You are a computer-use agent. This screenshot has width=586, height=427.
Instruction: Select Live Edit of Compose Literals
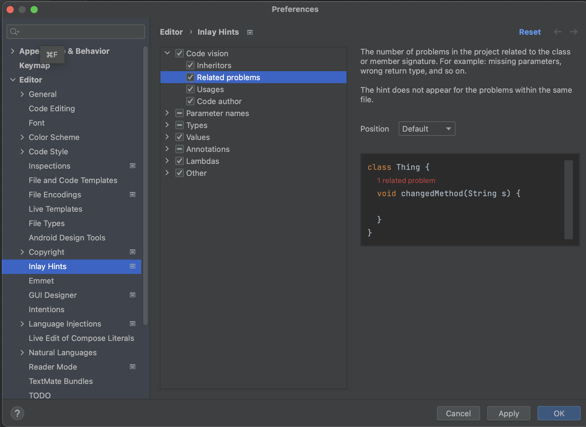[x=81, y=338]
